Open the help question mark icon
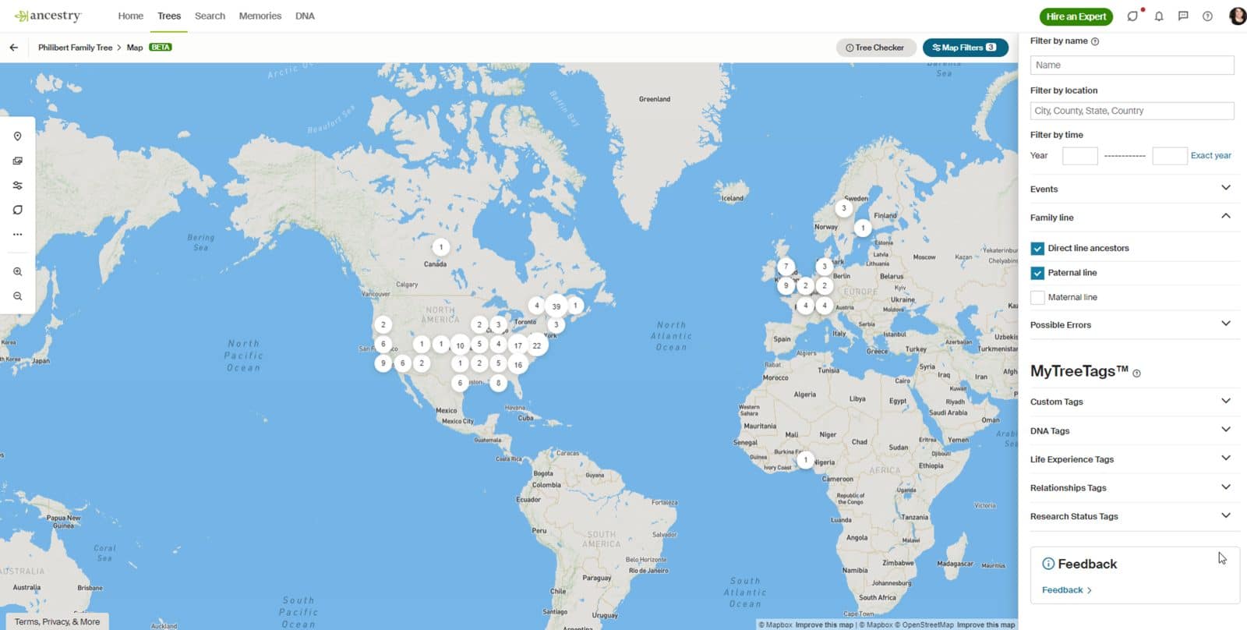 (x=1207, y=16)
